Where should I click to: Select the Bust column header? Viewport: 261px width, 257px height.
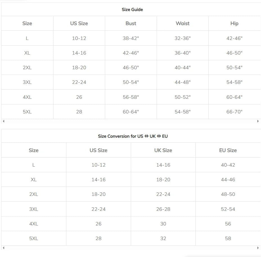click(x=131, y=23)
